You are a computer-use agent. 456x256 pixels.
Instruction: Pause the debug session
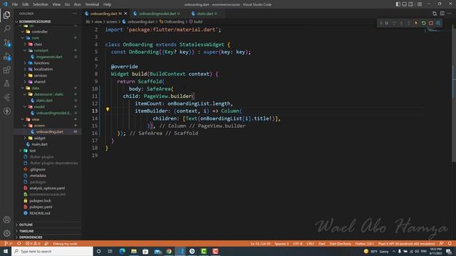387,23
